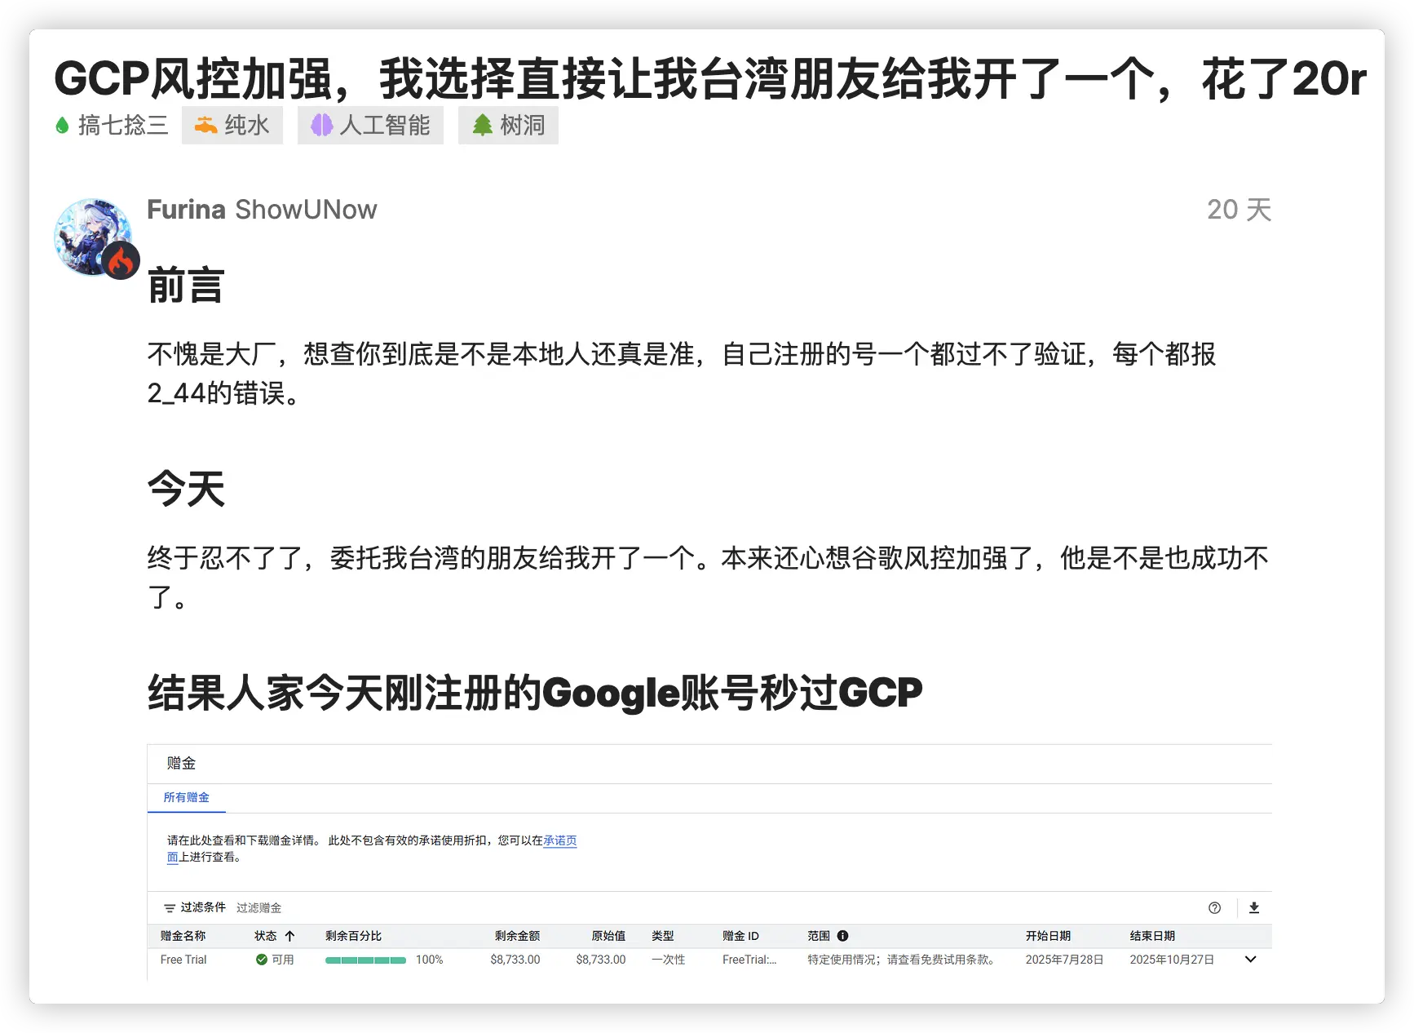The height and width of the screenshot is (1033, 1414).
Task: Click the 树洞 tag
Action: click(508, 125)
